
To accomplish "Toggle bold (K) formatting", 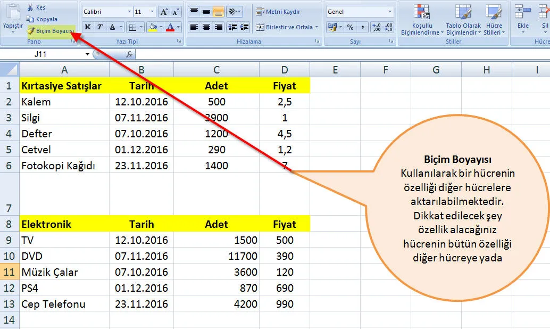I will (x=88, y=27).
